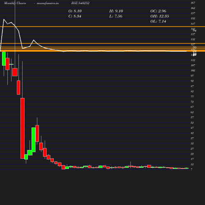Click the 167 price axis label

[x=193, y=3]
